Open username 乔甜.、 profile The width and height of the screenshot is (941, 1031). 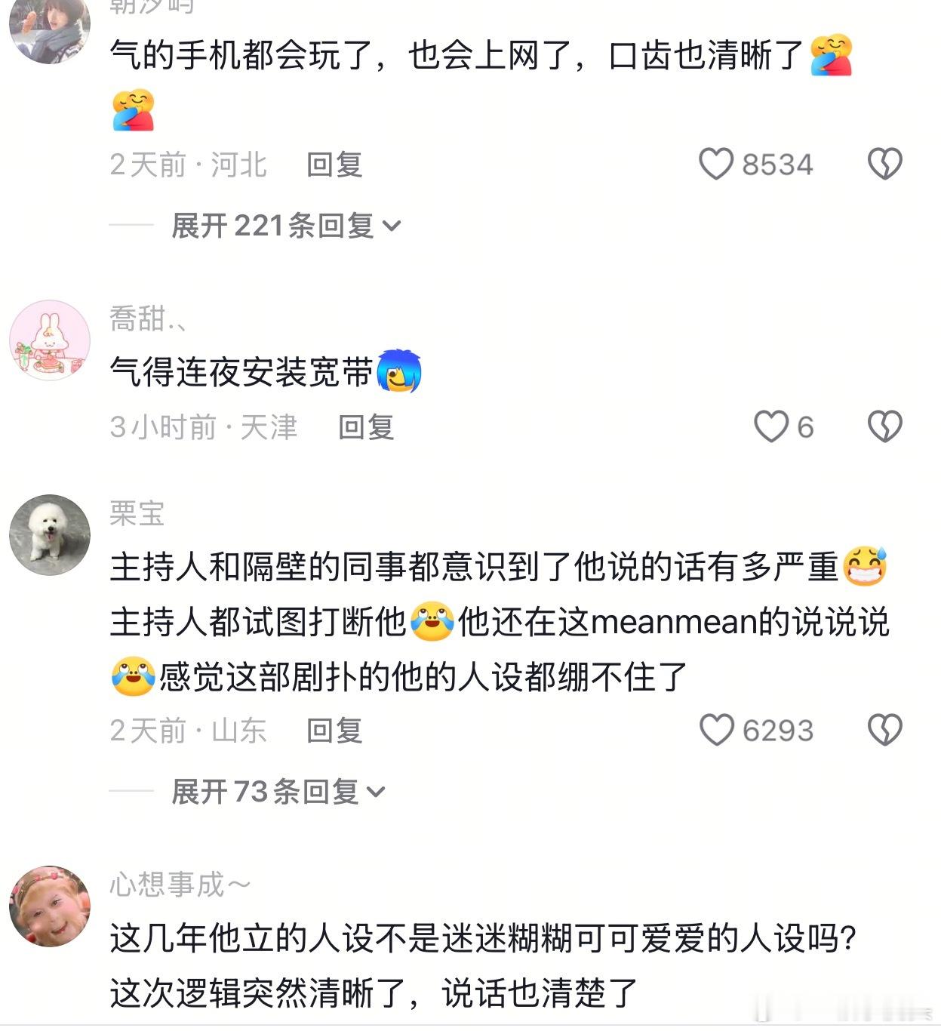pyautogui.click(x=148, y=319)
